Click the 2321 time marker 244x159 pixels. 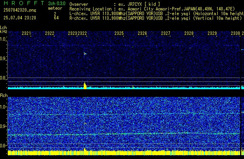coord(26,33)
